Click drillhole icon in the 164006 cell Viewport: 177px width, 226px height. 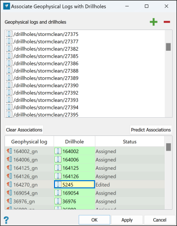point(58,160)
